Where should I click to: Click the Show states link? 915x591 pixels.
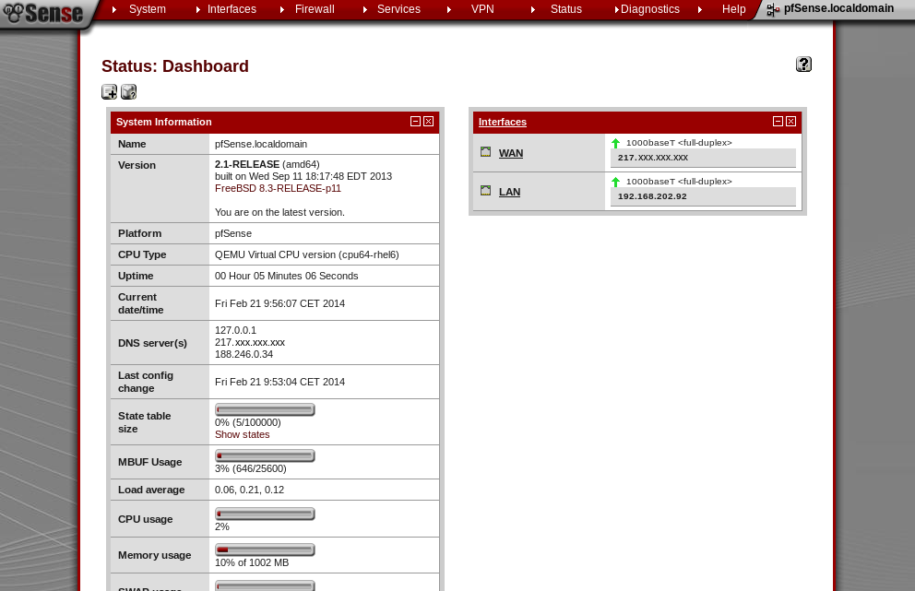point(243,434)
